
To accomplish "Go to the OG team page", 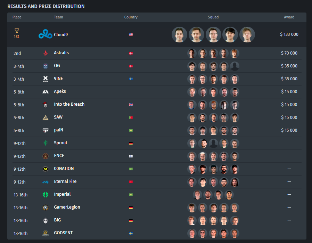I will point(57,66).
